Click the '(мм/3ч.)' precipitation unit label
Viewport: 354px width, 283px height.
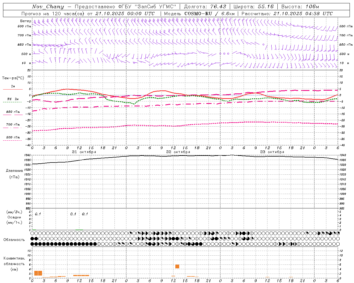tap(14, 212)
